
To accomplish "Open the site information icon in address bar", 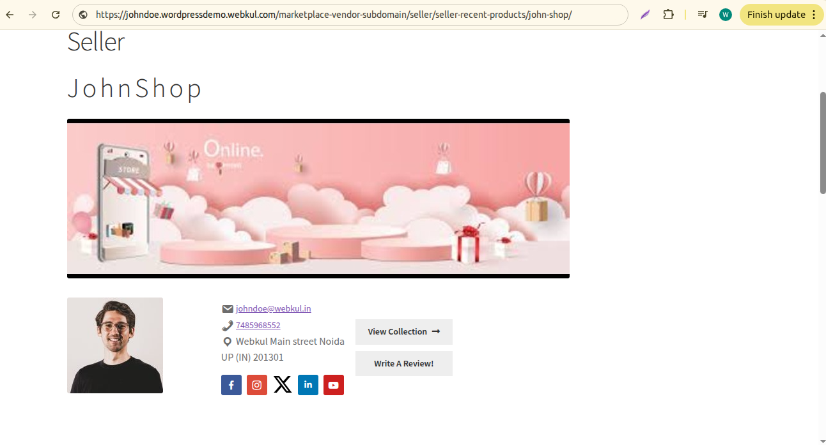I will pos(84,14).
